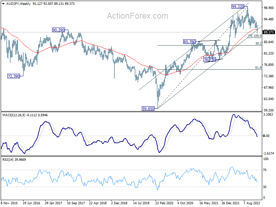Click the 63.540 price axis value
Screen dimensions: 276x207
[x=269, y=99]
